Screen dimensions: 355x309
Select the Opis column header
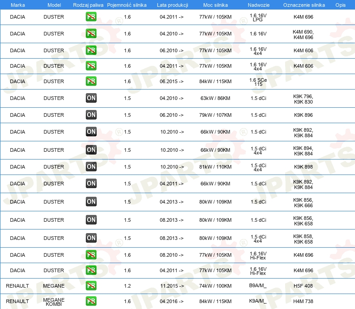[340, 5]
